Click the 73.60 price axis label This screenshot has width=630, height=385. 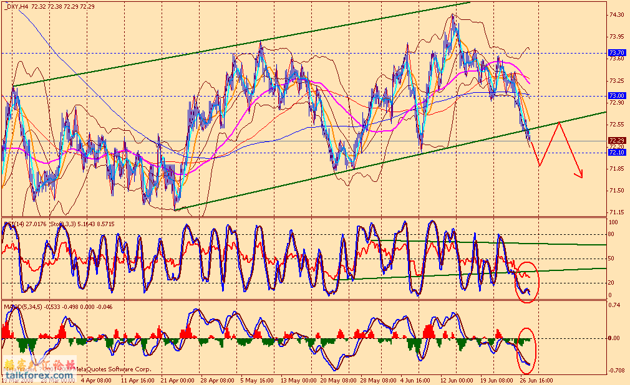click(616, 59)
